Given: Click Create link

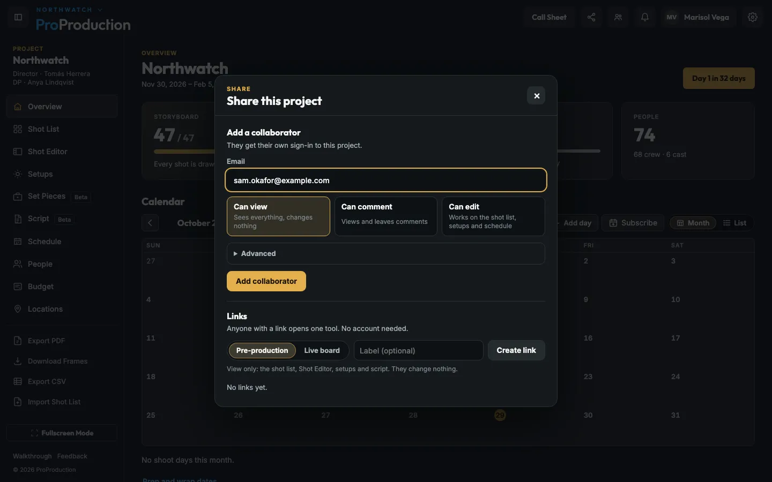Looking at the screenshot, I should [x=516, y=350].
